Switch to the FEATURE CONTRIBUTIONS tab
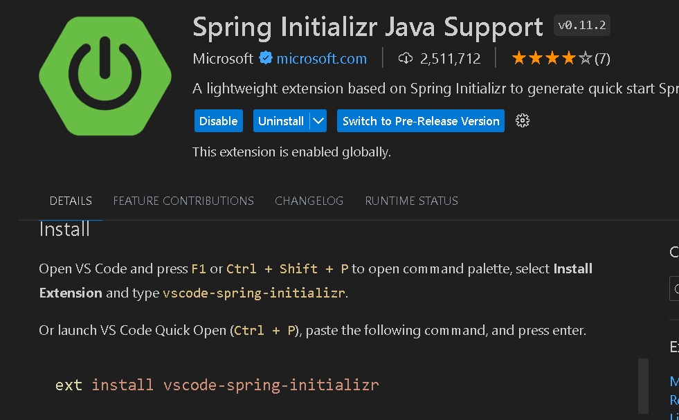Screen dimensions: 679x420 [183, 201]
